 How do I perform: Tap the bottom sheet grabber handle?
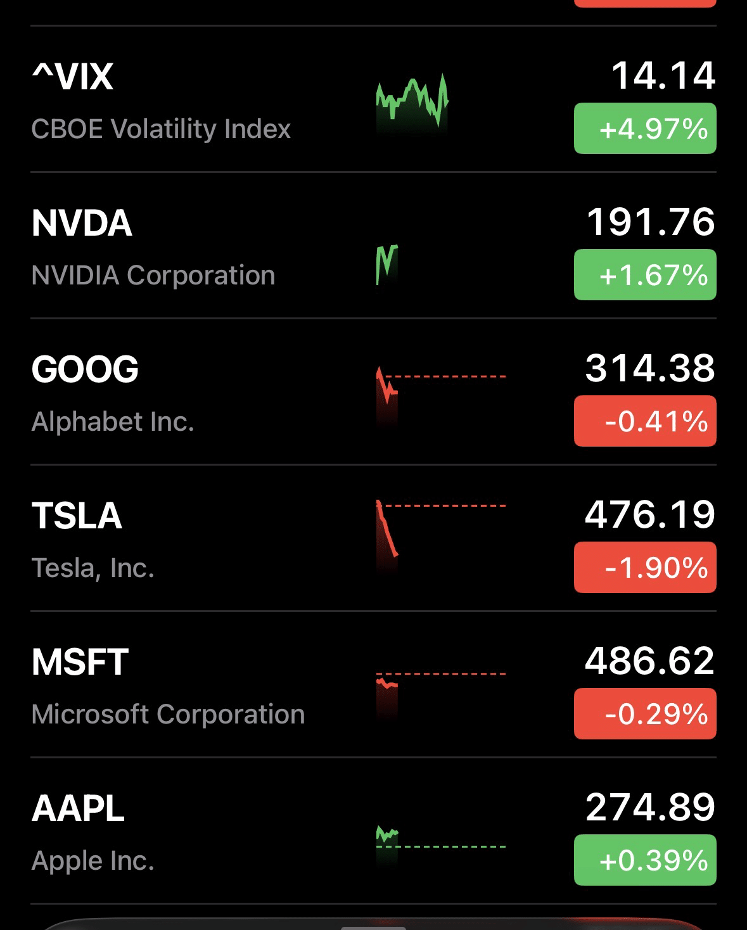point(373,927)
